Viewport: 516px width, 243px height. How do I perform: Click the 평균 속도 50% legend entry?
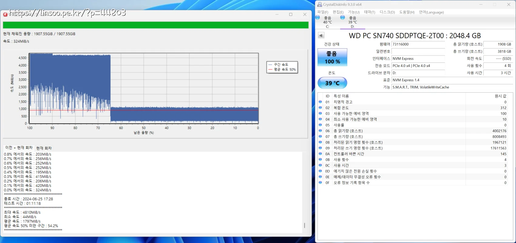(x=282, y=69)
